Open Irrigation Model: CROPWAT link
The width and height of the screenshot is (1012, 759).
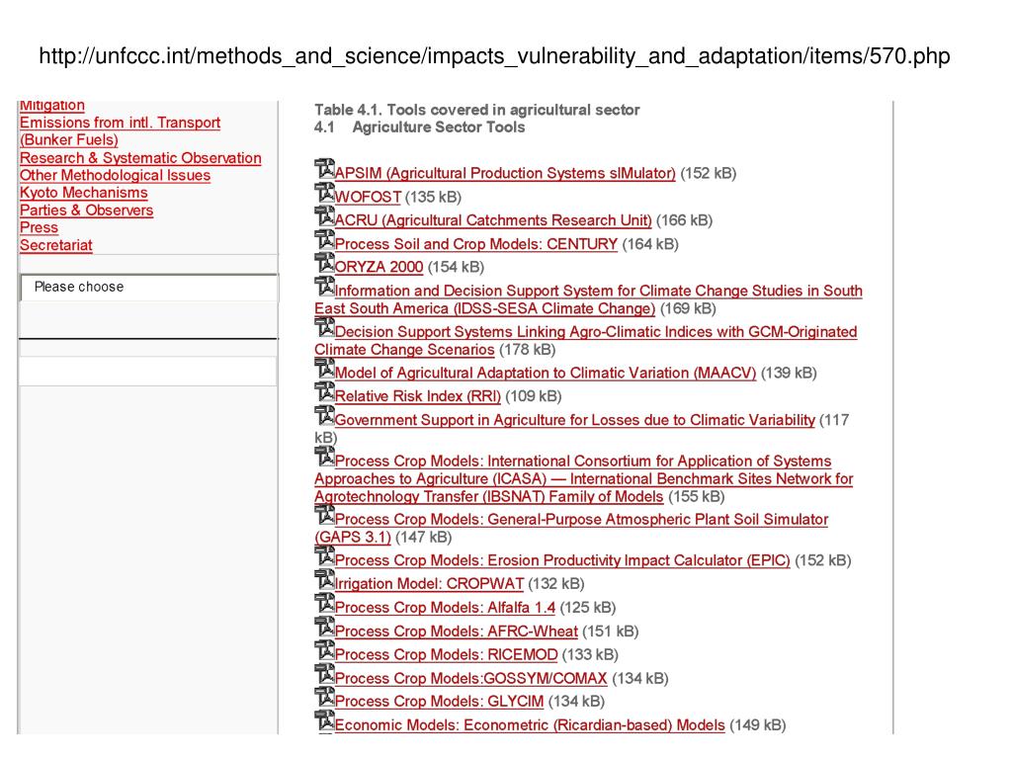(x=429, y=584)
